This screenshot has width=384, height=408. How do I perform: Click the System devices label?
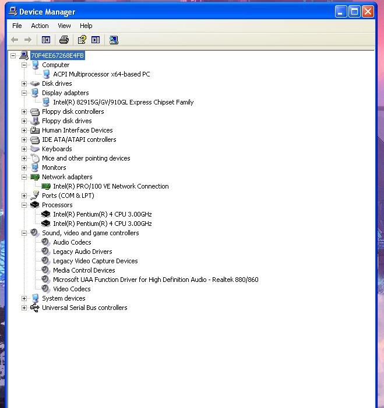tap(64, 298)
